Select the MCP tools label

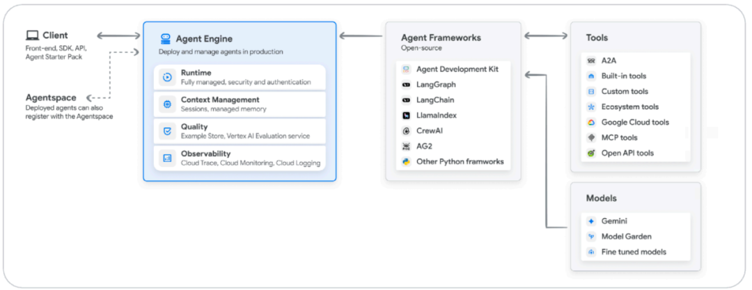[x=620, y=138]
